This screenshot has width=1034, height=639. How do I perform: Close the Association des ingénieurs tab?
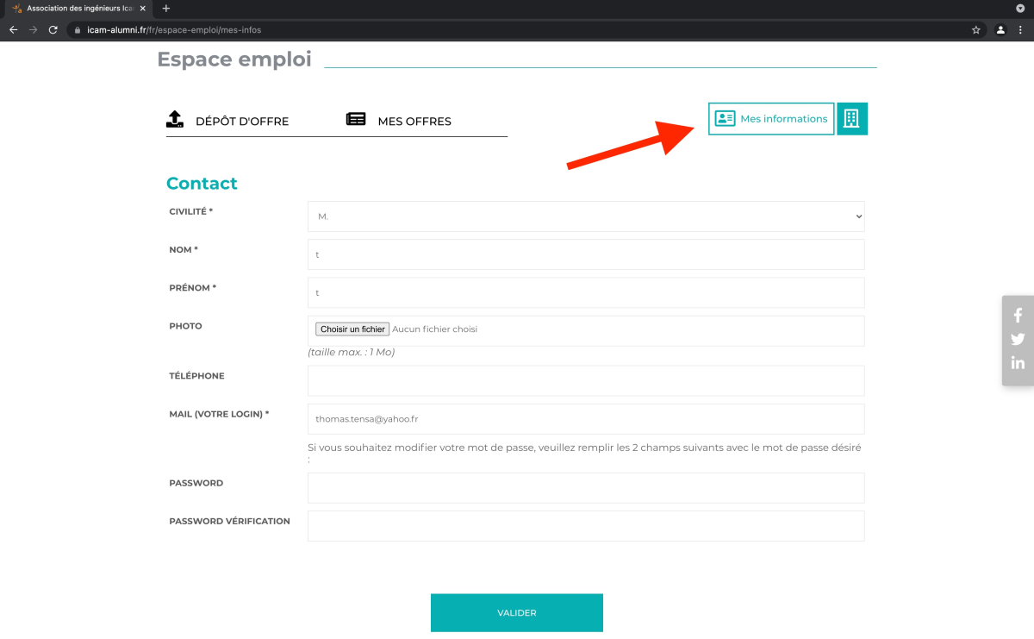[143, 9]
